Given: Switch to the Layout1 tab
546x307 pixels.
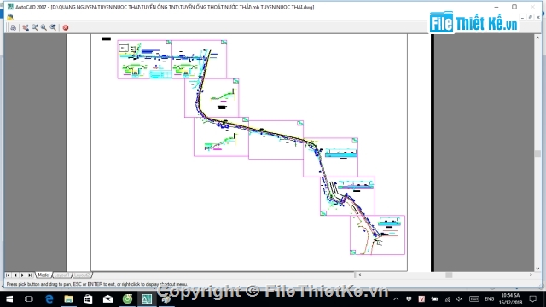Looking at the screenshot, I should [62, 275].
